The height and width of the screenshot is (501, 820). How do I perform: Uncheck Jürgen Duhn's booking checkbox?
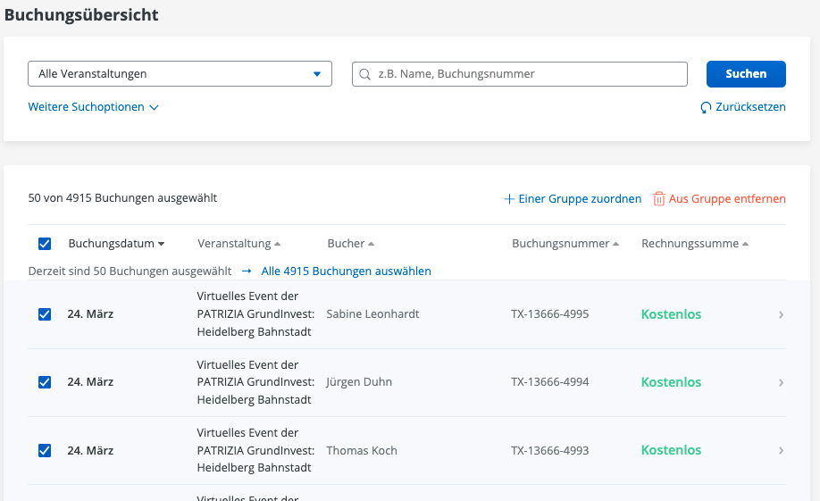click(x=45, y=382)
